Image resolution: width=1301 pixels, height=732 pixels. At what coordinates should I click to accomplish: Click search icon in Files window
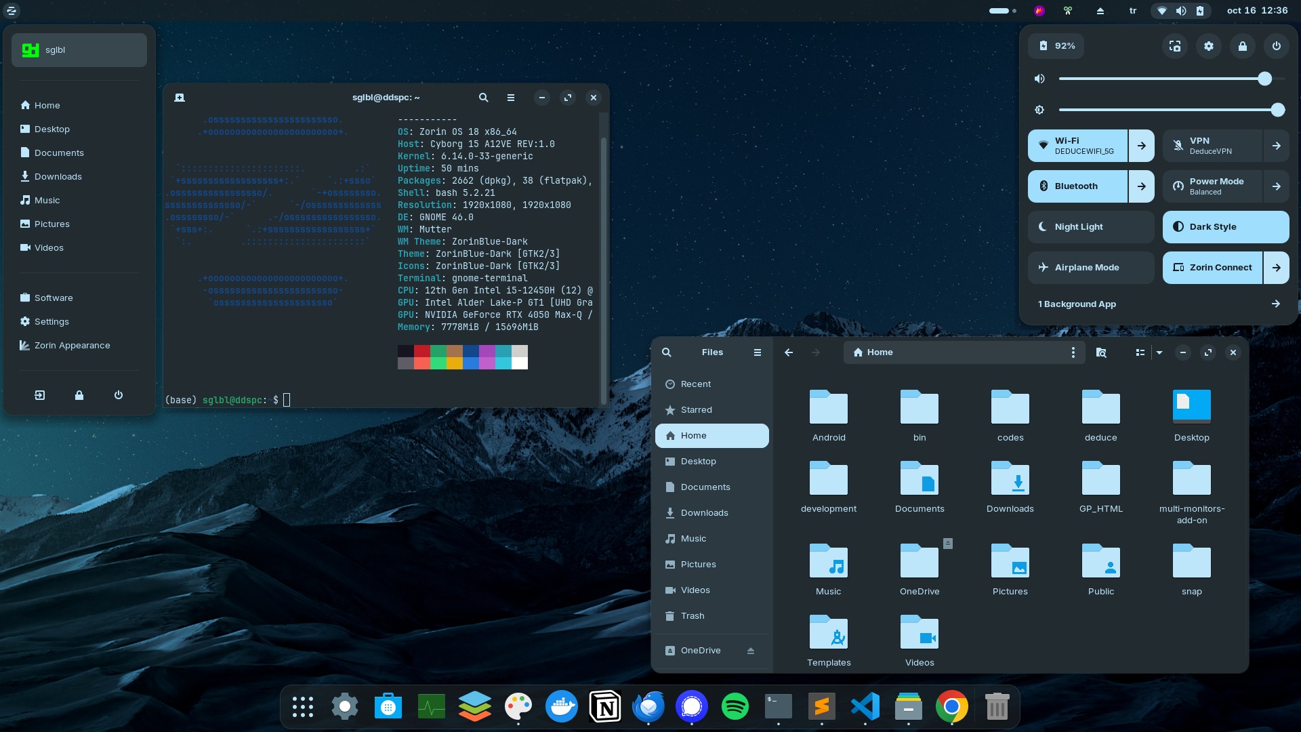[x=667, y=352]
